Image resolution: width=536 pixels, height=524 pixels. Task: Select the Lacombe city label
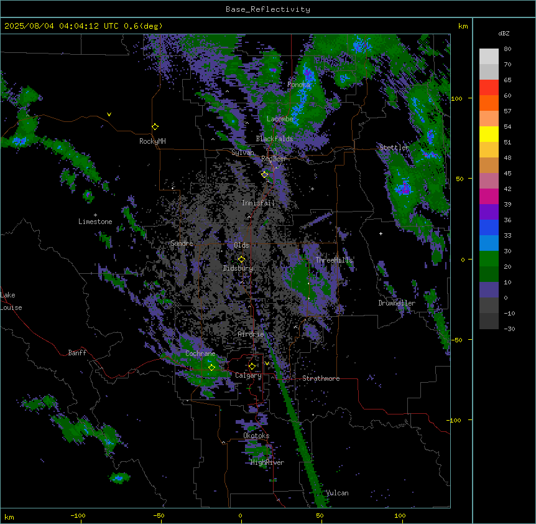click(x=280, y=119)
